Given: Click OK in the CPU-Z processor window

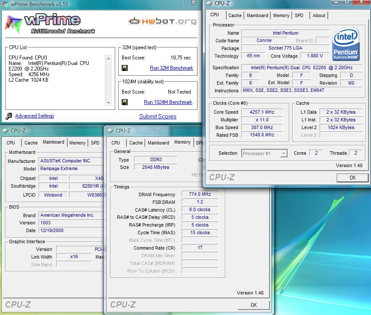Looking at the screenshot, I should [x=353, y=177].
